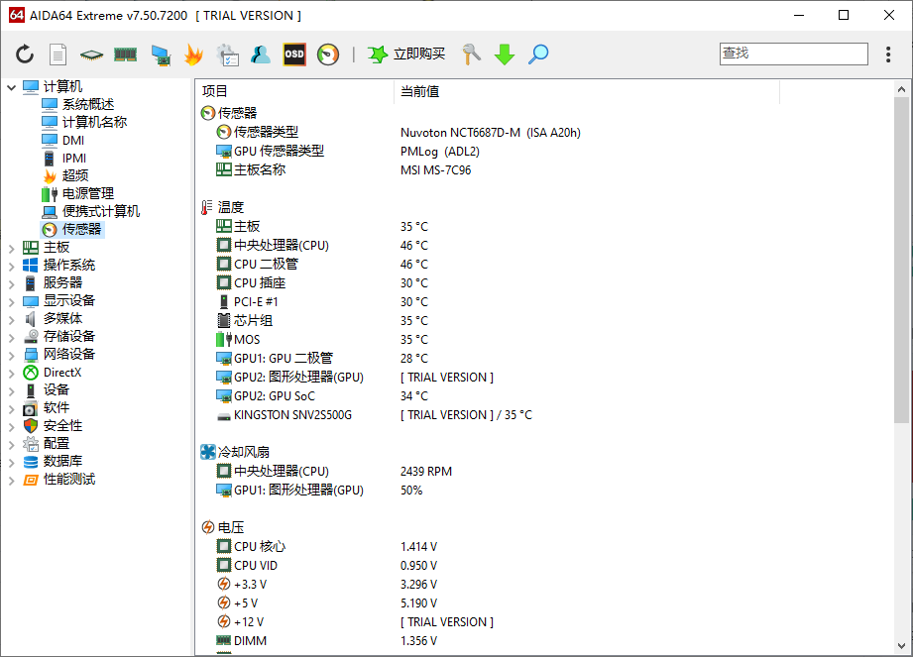913x657 pixels.
Task: Expand the 服务器 tree node
Action: pos(11,284)
